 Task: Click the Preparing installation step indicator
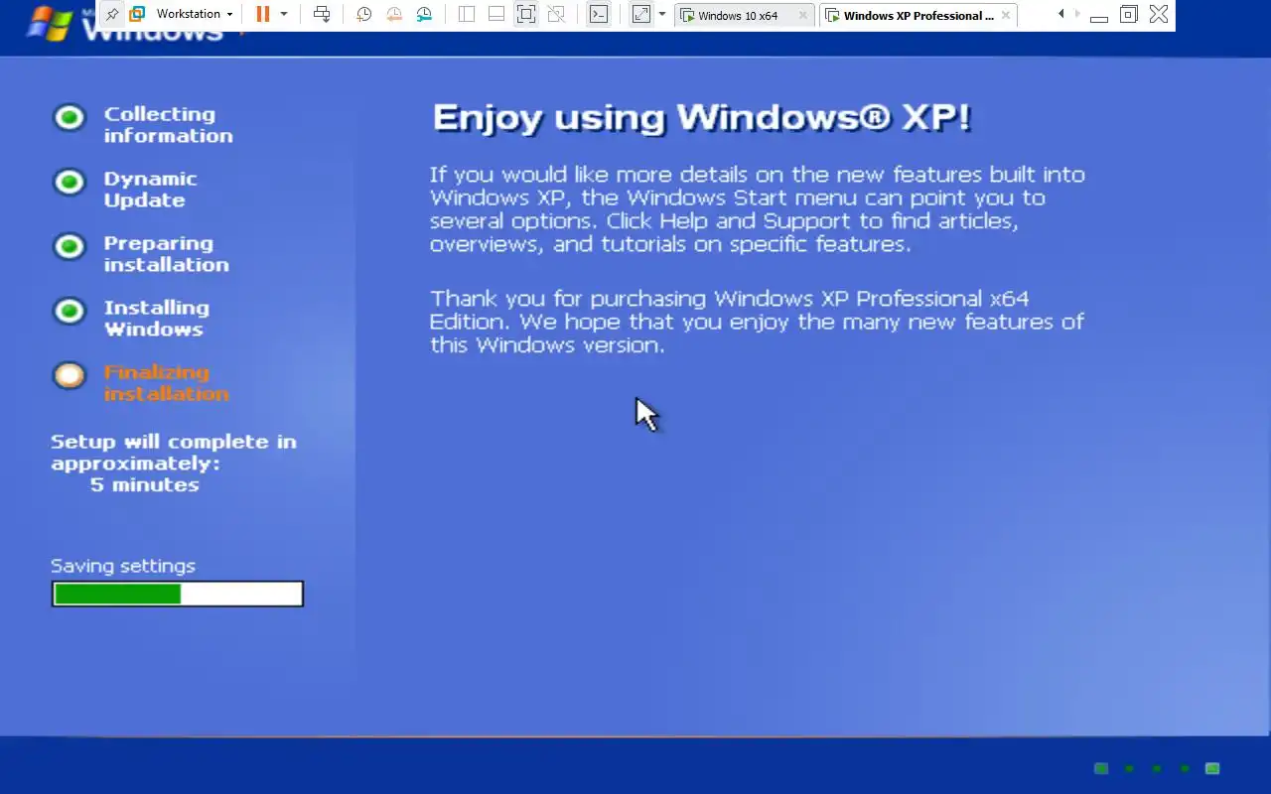(70, 247)
